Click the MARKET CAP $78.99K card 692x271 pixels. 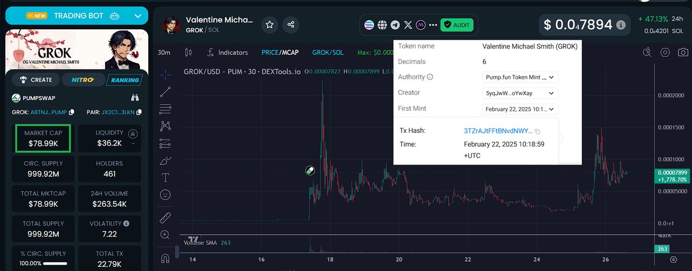click(43, 138)
